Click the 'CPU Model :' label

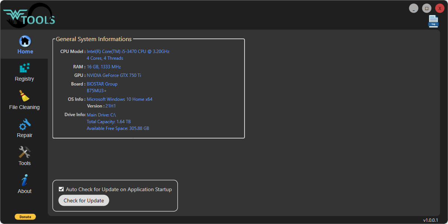[x=73, y=52]
